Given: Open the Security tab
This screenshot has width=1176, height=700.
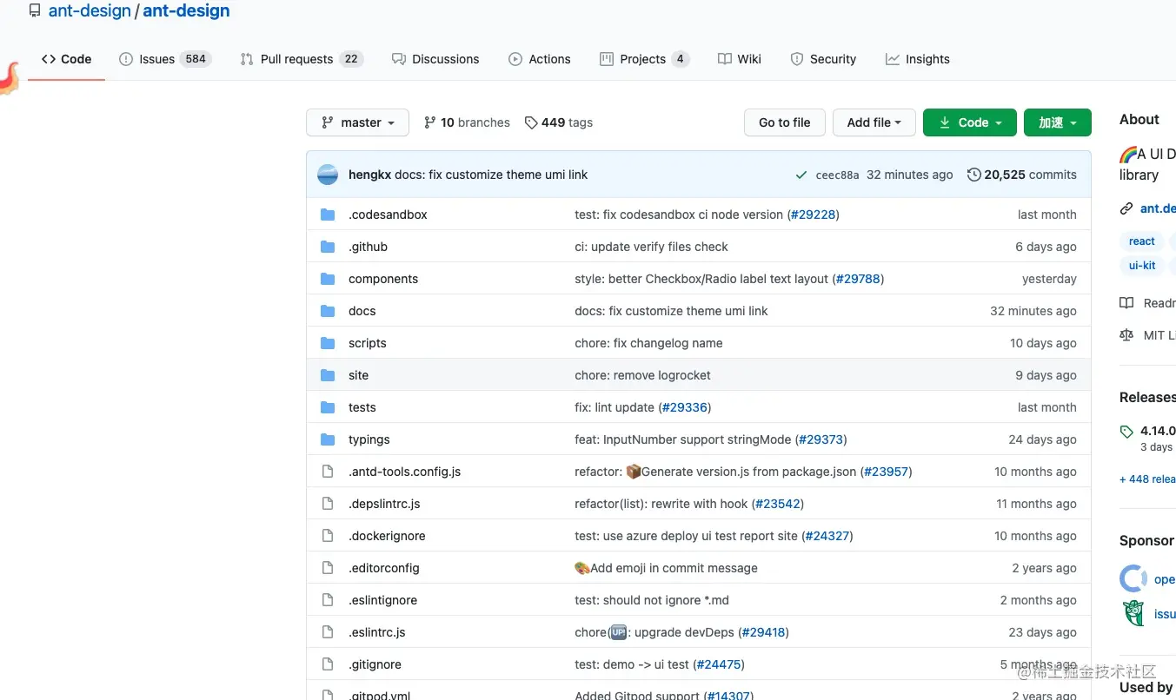Looking at the screenshot, I should (x=823, y=59).
